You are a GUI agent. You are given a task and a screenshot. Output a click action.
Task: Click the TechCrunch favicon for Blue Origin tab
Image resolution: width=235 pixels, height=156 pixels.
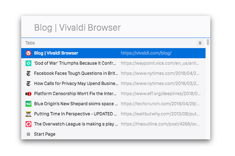pos(29,104)
